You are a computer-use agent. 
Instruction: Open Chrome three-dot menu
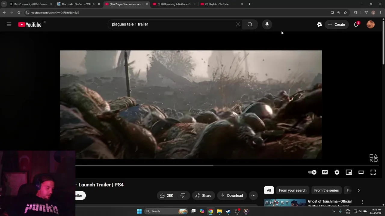point(381,13)
